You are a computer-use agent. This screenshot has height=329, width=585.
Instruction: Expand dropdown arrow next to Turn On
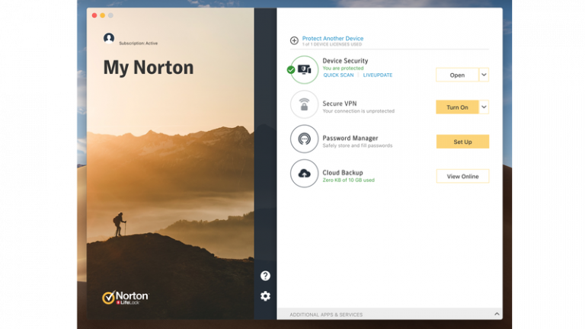click(x=484, y=107)
